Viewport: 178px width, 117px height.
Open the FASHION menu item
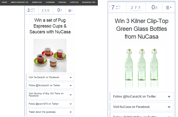62,2
